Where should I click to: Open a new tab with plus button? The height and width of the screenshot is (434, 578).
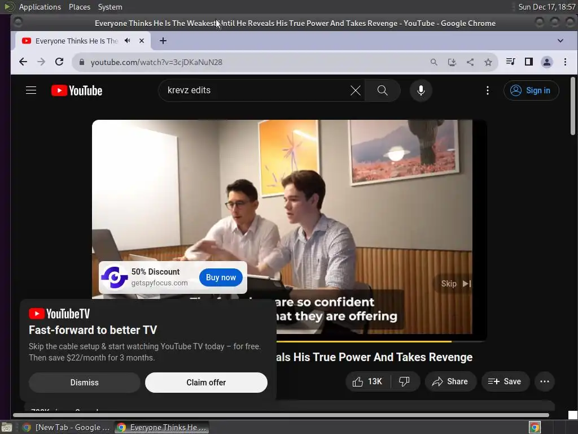[163, 41]
